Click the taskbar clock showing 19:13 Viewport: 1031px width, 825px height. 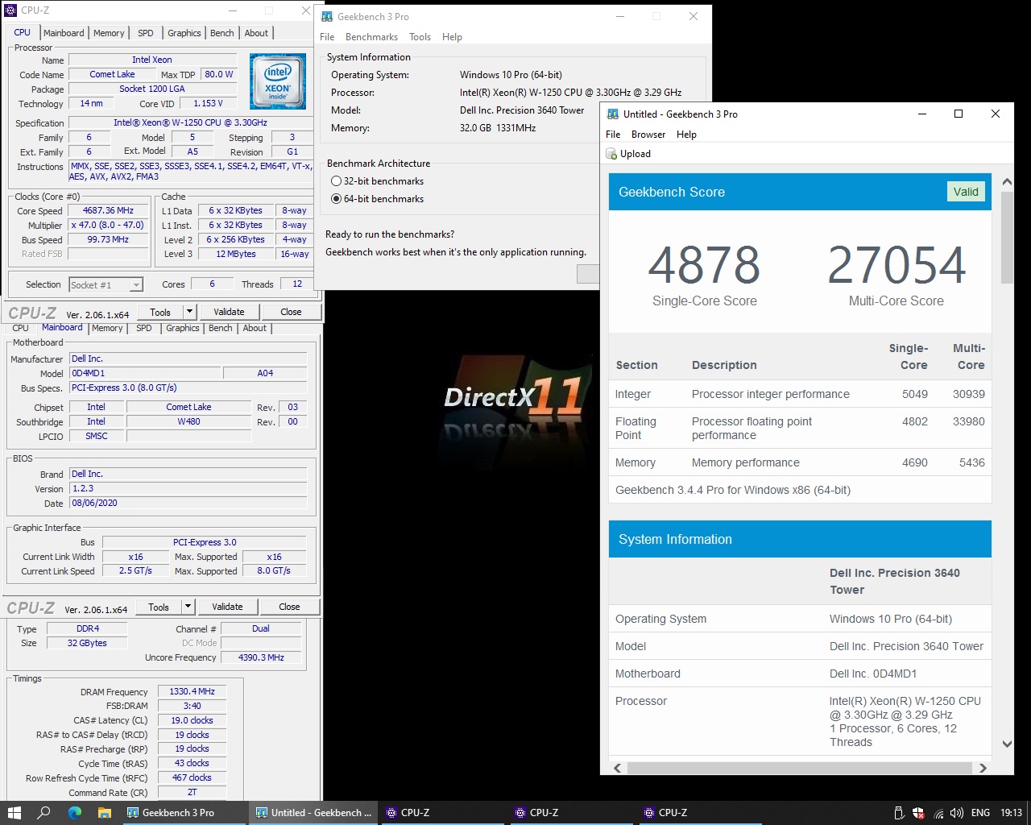[1011, 813]
